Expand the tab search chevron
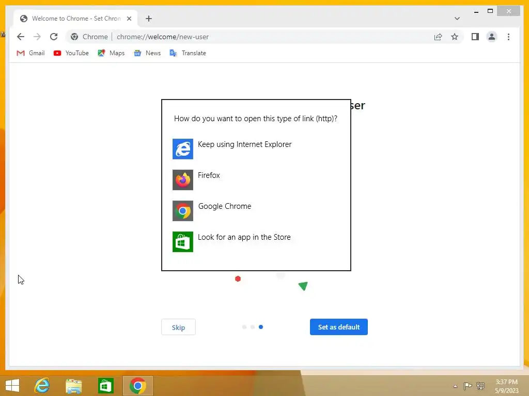The height and width of the screenshot is (396, 529). (x=457, y=19)
